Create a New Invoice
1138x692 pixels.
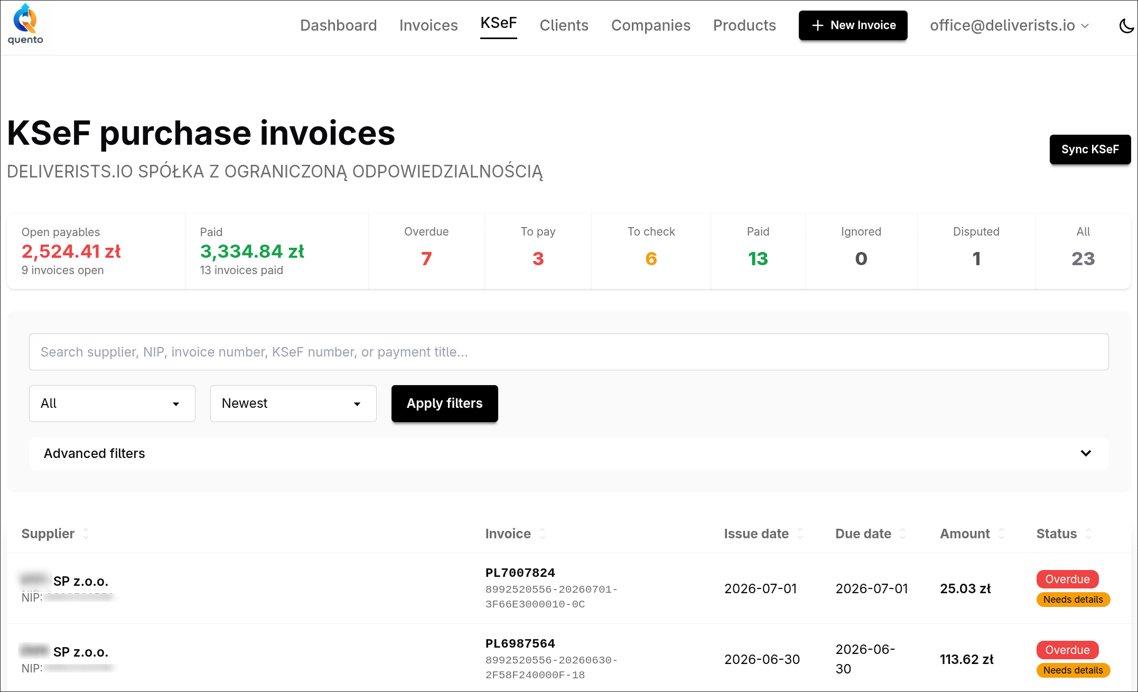coord(853,25)
